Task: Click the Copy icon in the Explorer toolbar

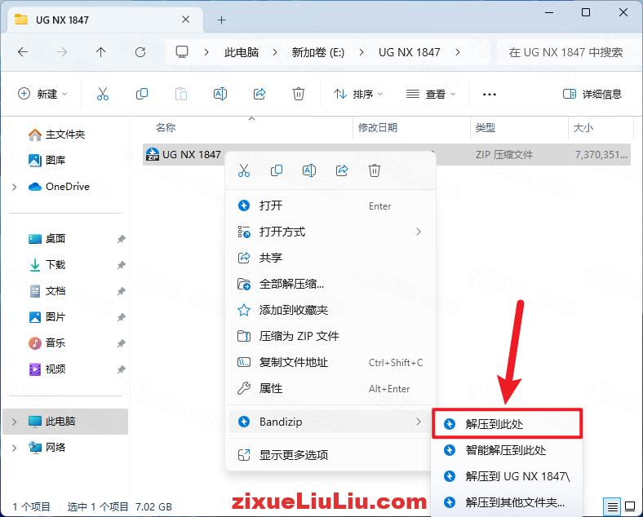Action: pyautogui.click(x=142, y=95)
